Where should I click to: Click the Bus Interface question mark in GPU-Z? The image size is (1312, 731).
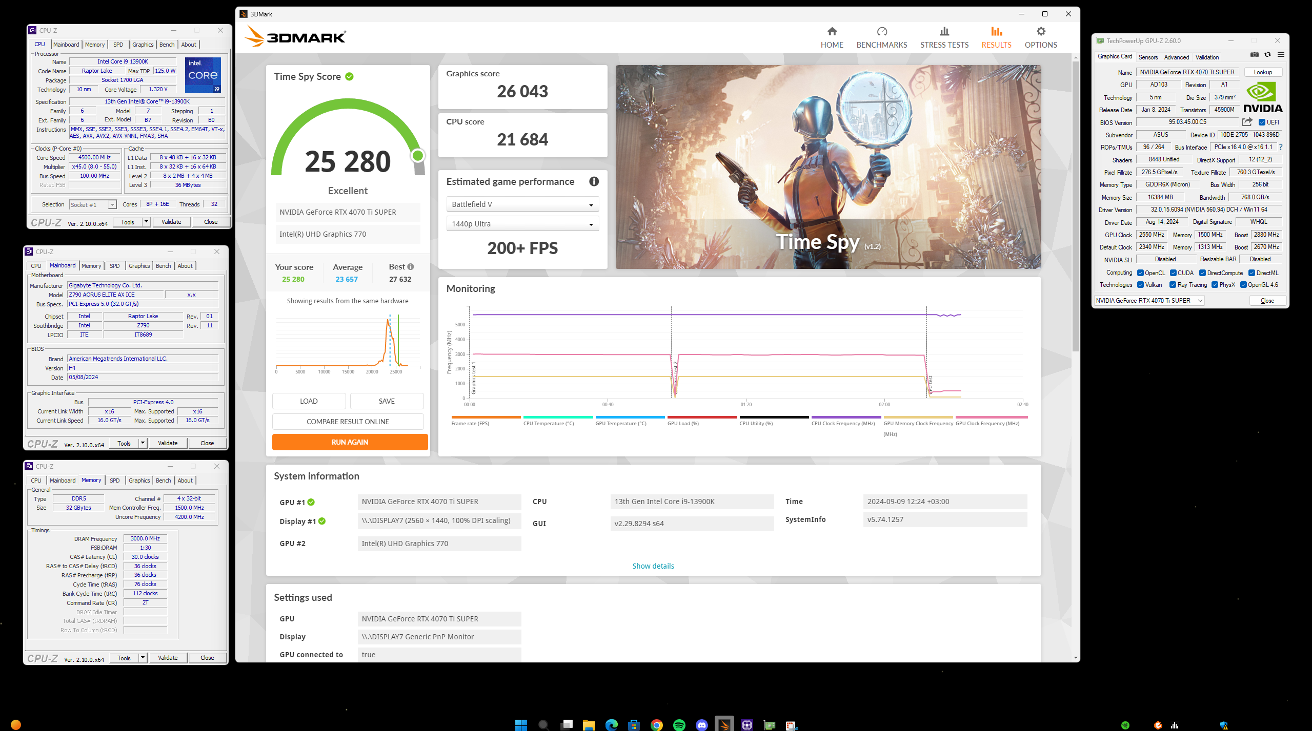1280,147
